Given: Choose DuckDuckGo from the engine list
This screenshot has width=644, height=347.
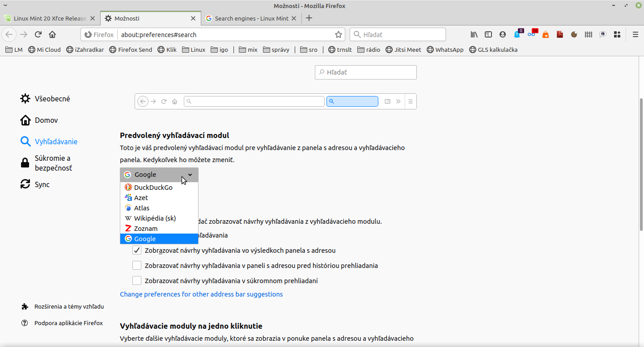Looking at the screenshot, I should pos(153,188).
